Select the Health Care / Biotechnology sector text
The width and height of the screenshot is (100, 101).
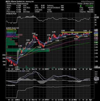18,4
